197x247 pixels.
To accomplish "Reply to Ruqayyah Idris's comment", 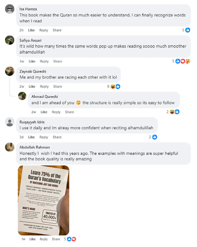I will coord(44,137).
